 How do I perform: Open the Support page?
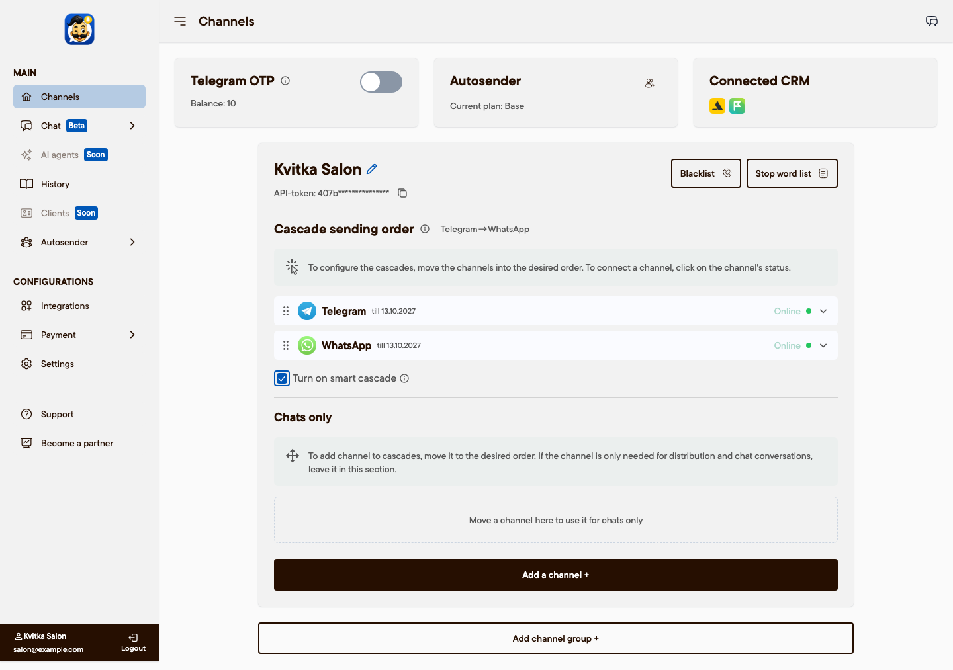pos(79,414)
